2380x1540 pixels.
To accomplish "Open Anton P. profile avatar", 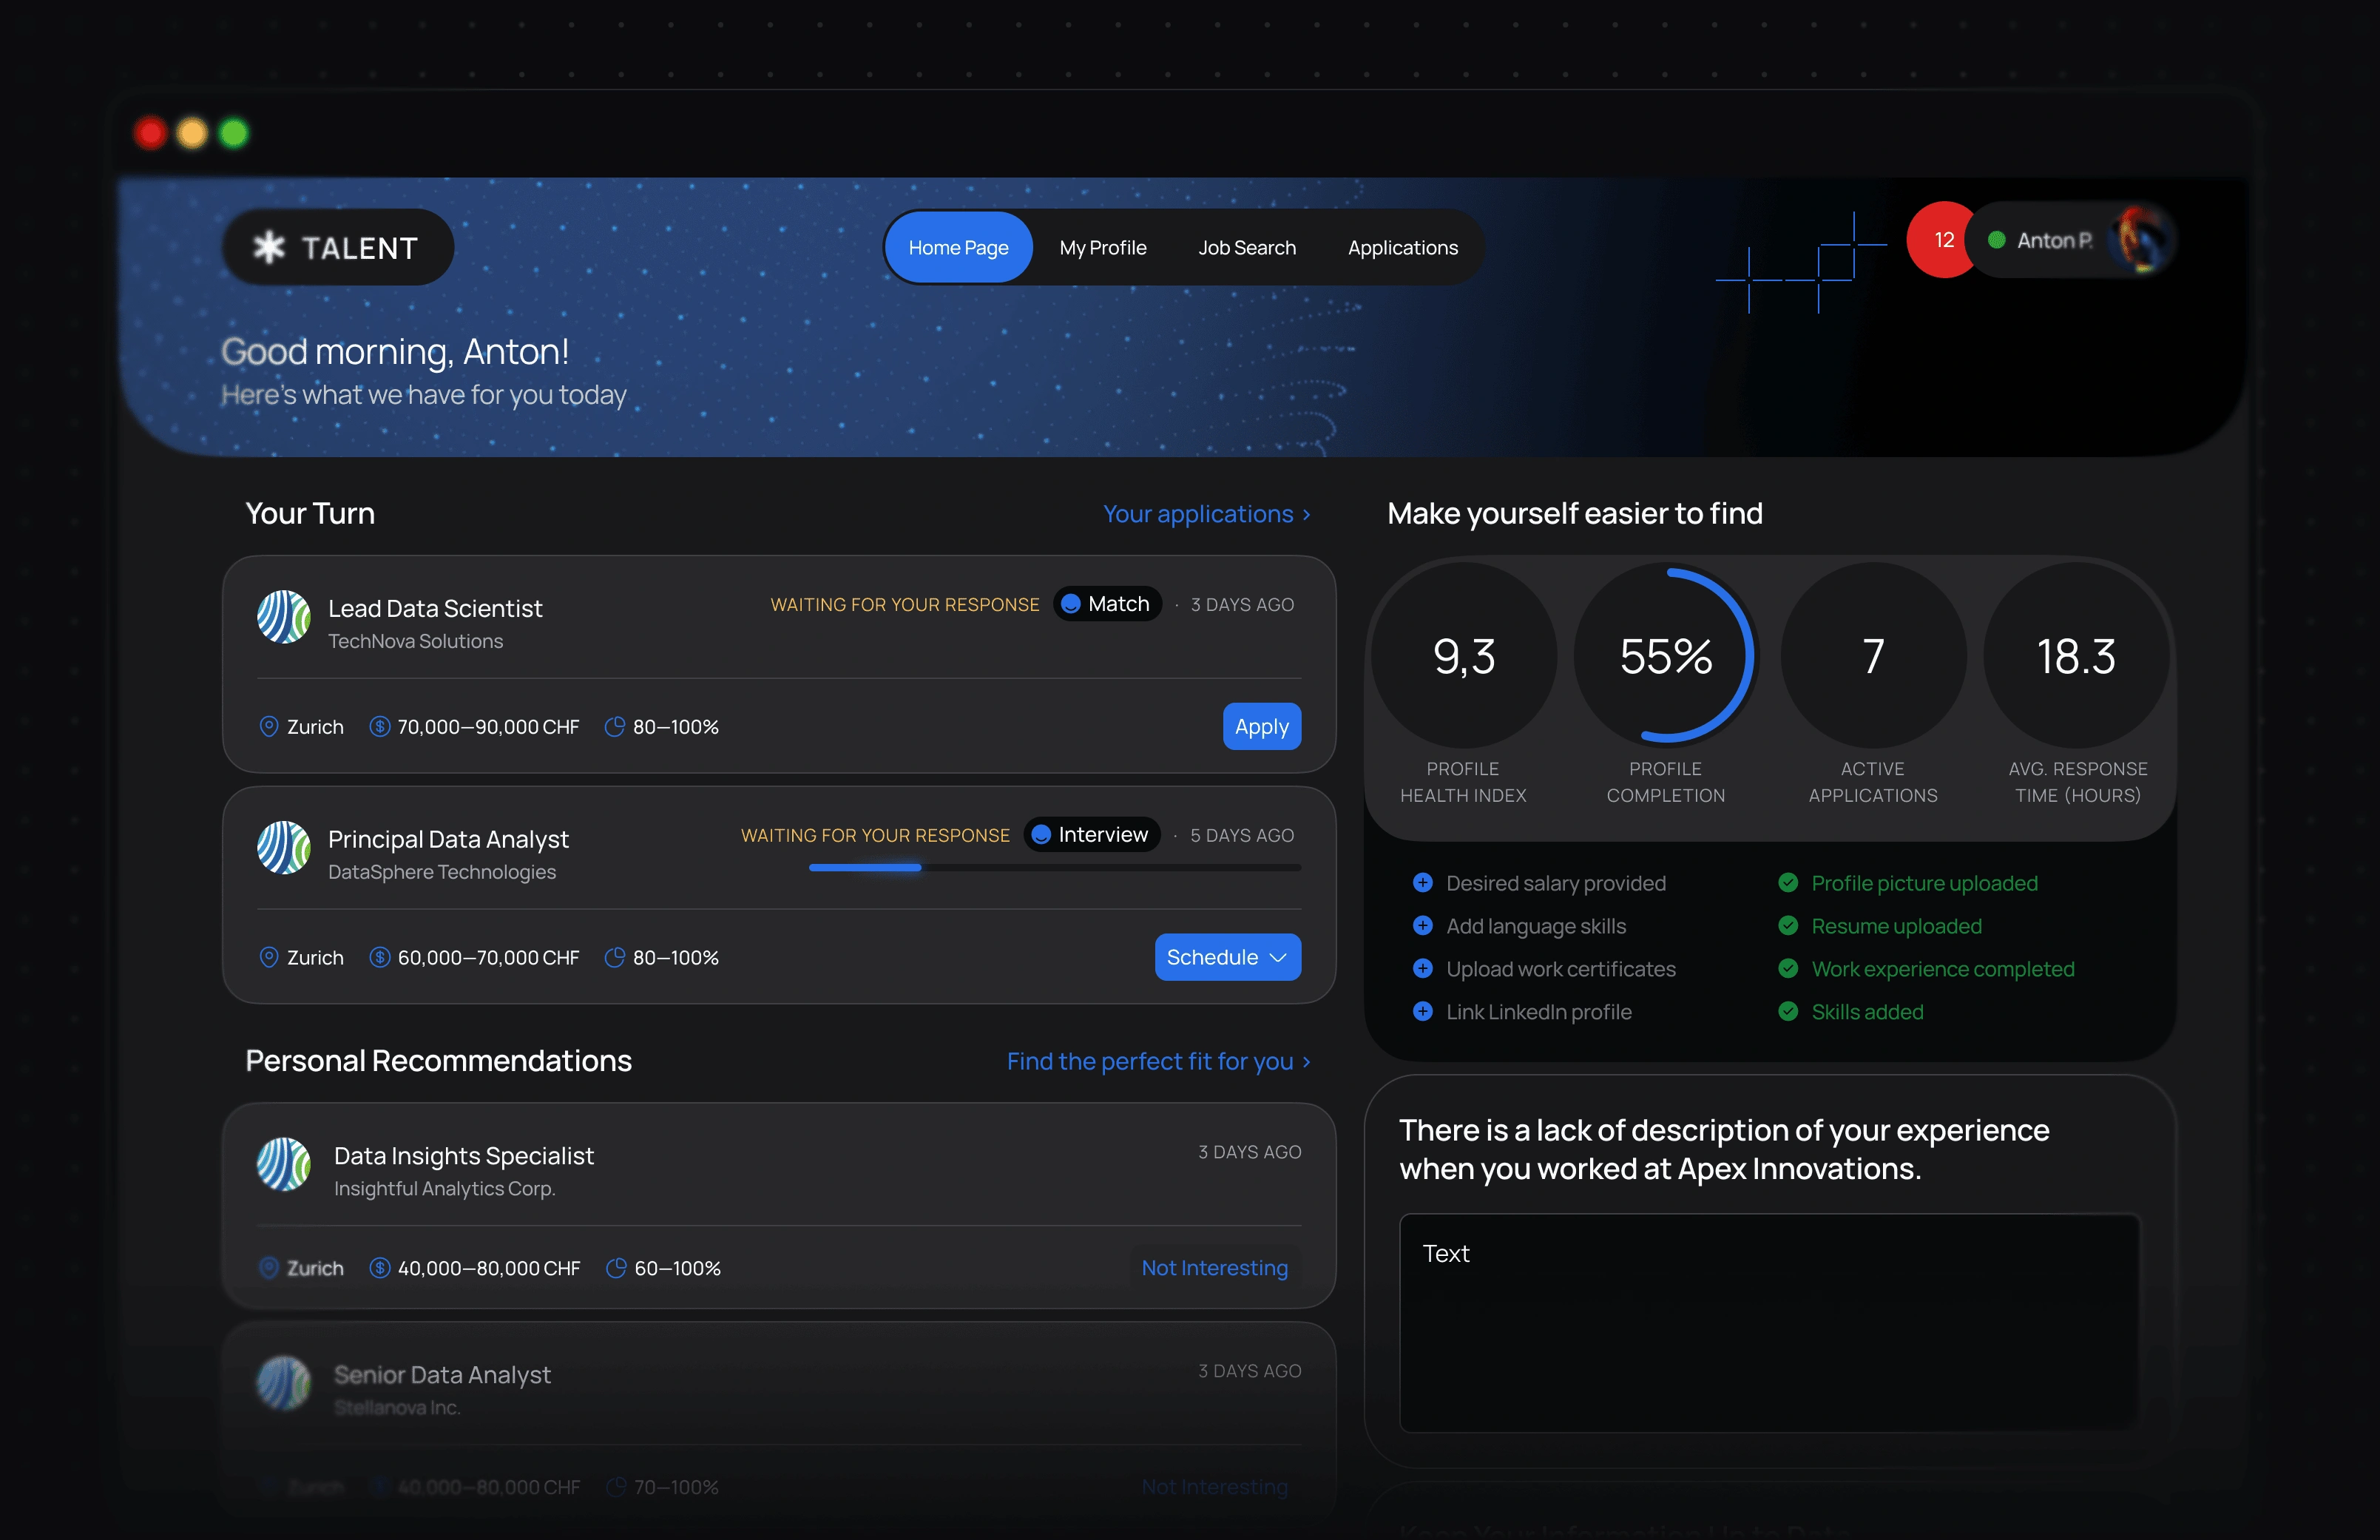I will (2141, 240).
